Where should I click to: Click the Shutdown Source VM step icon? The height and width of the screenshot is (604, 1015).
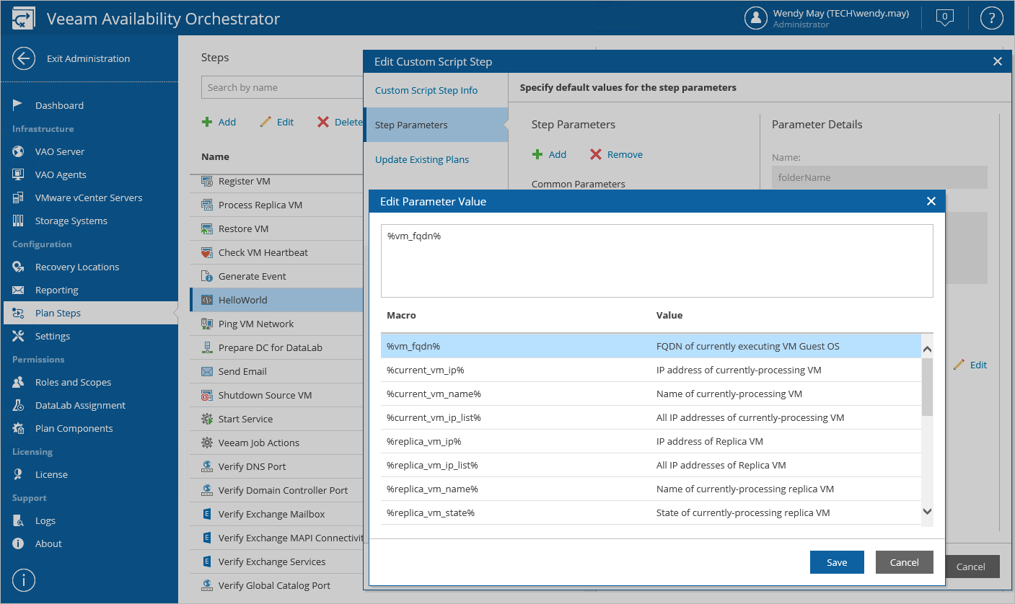coord(206,395)
